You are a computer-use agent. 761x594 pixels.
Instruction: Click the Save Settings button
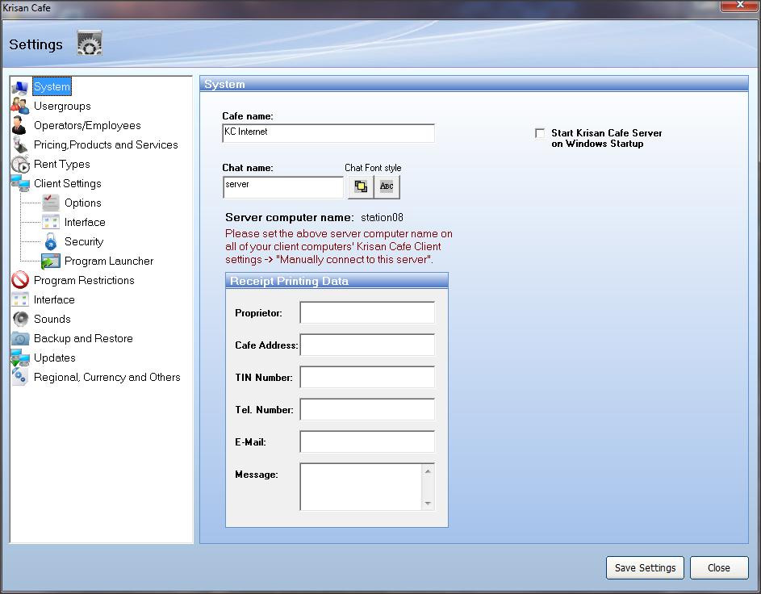click(x=645, y=568)
